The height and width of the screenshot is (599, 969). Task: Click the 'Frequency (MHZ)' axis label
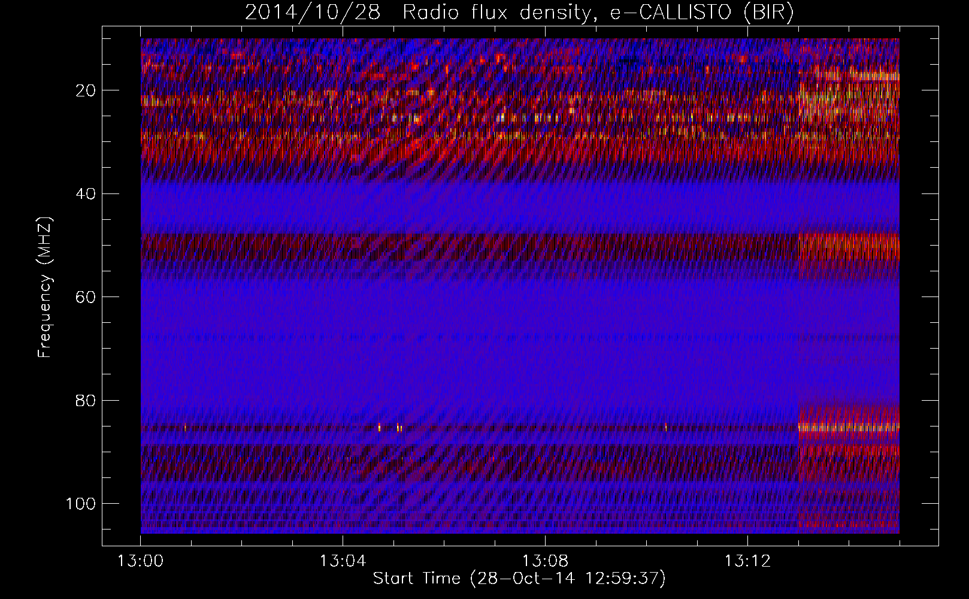(x=46, y=288)
